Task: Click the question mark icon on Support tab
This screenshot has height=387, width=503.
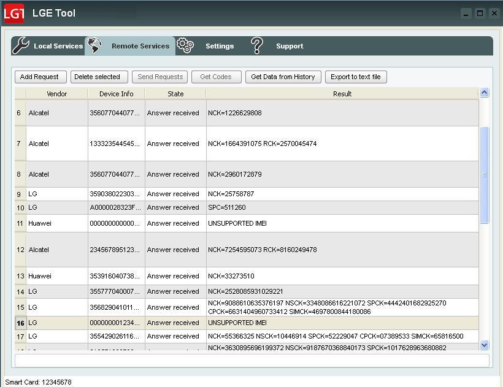Action: 257,45
